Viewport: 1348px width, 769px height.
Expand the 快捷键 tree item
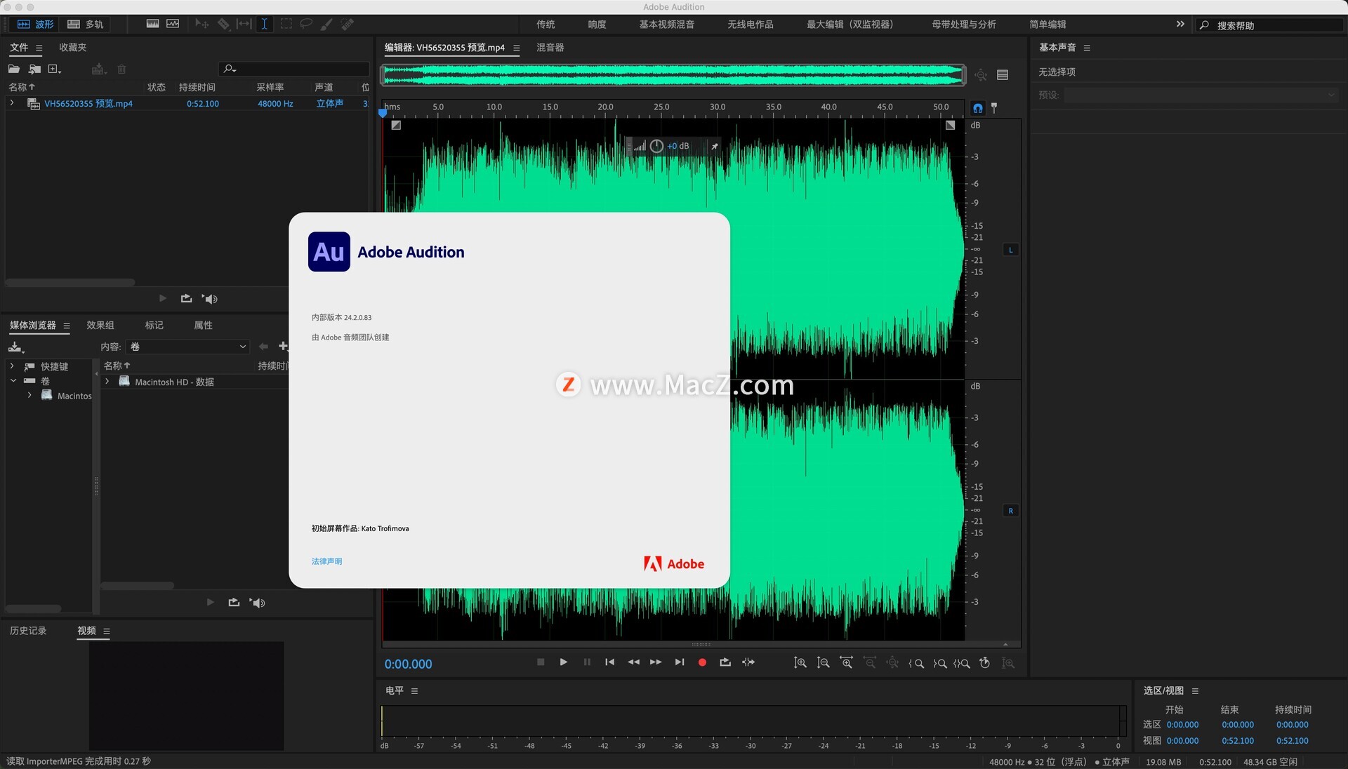[x=12, y=366]
